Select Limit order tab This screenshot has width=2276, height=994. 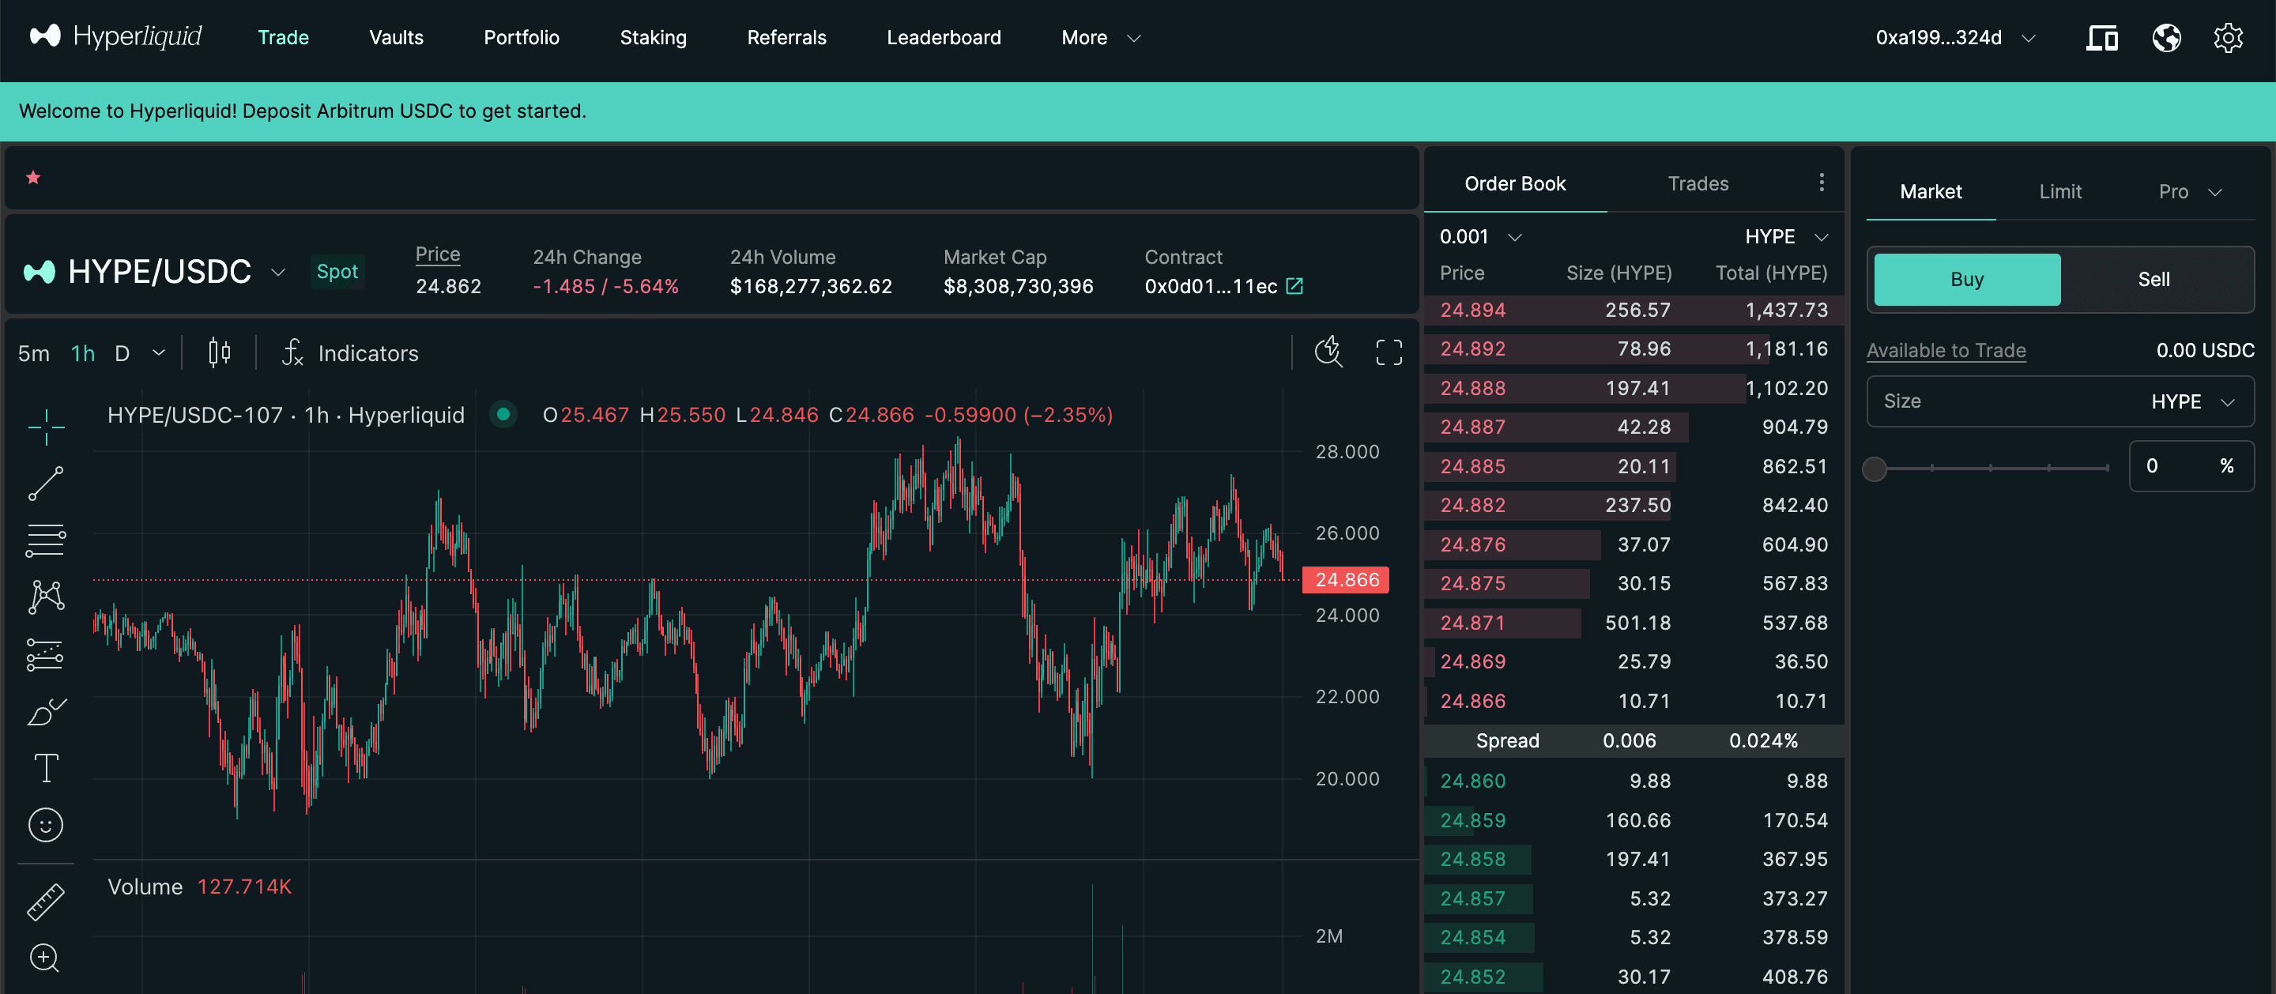[2059, 192]
